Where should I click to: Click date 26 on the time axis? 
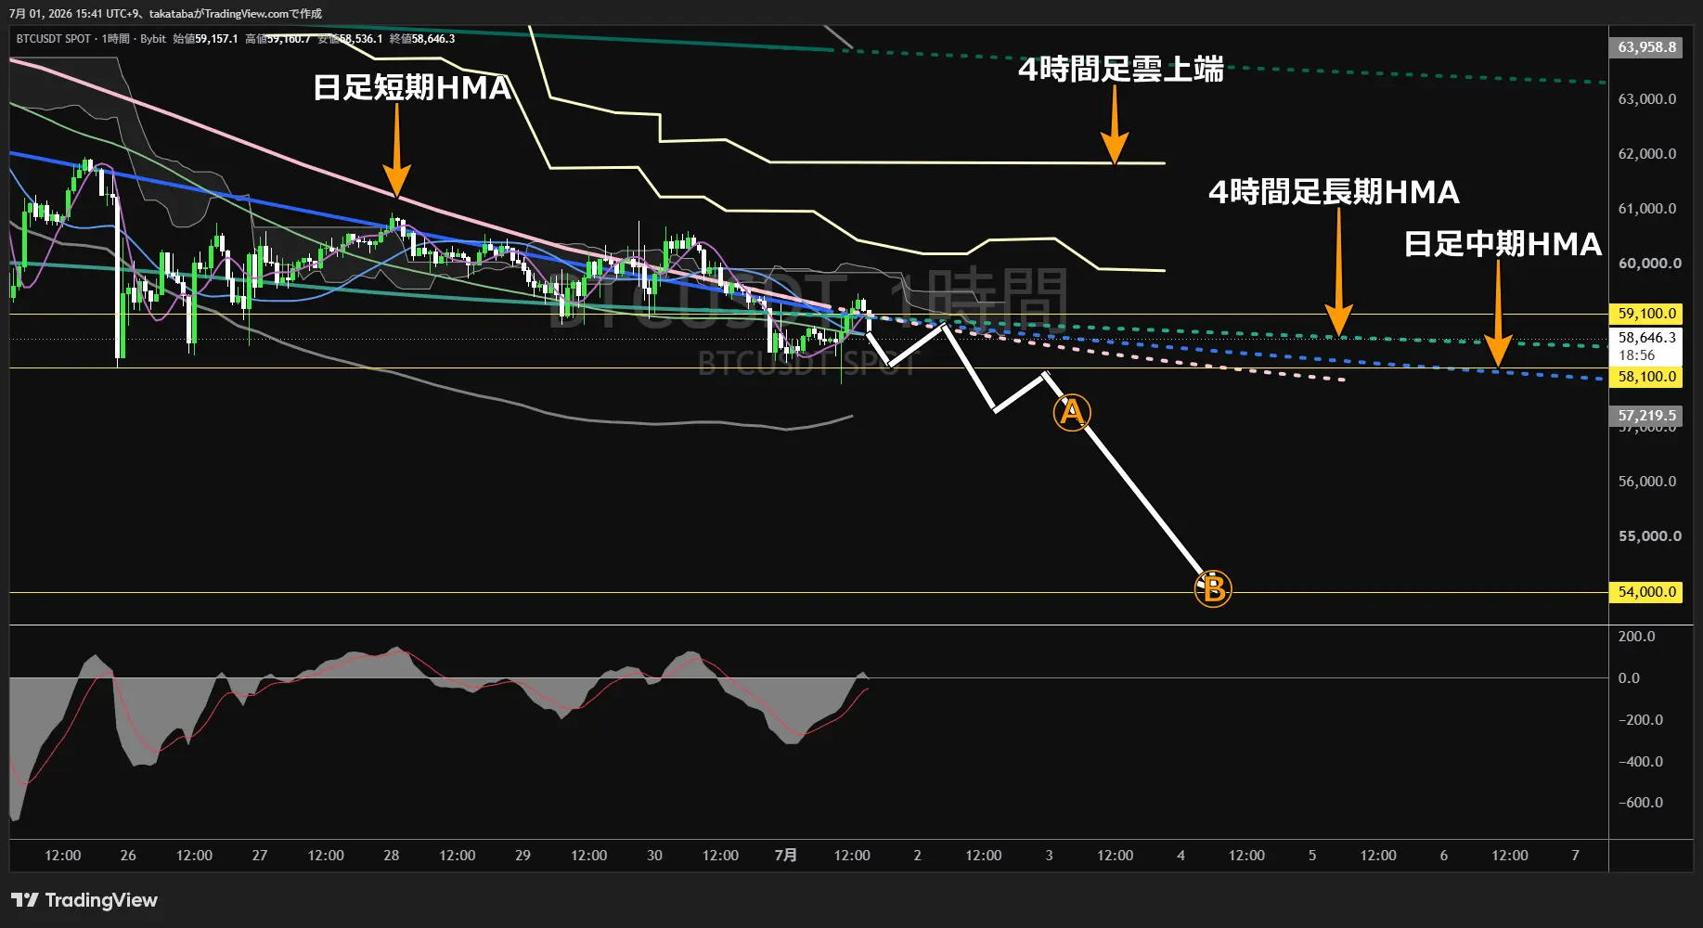click(x=128, y=856)
